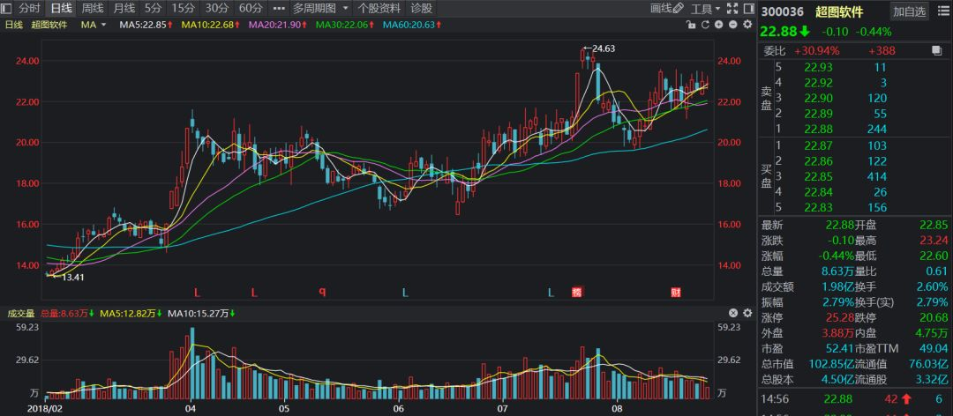Open the more periods ellipsis menu
Image resolution: width=953 pixels, height=416 pixels.
278,9
